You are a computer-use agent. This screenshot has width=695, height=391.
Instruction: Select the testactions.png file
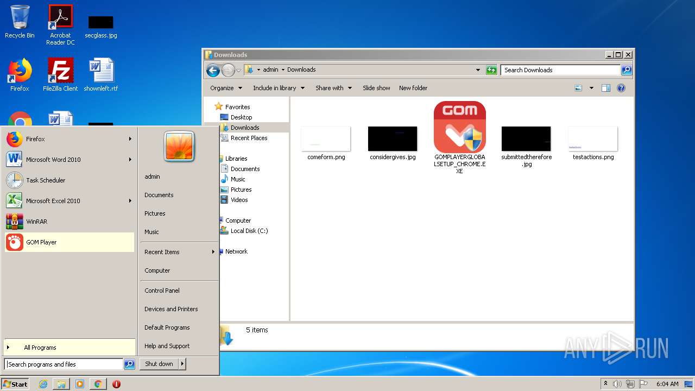click(x=593, y=143)
